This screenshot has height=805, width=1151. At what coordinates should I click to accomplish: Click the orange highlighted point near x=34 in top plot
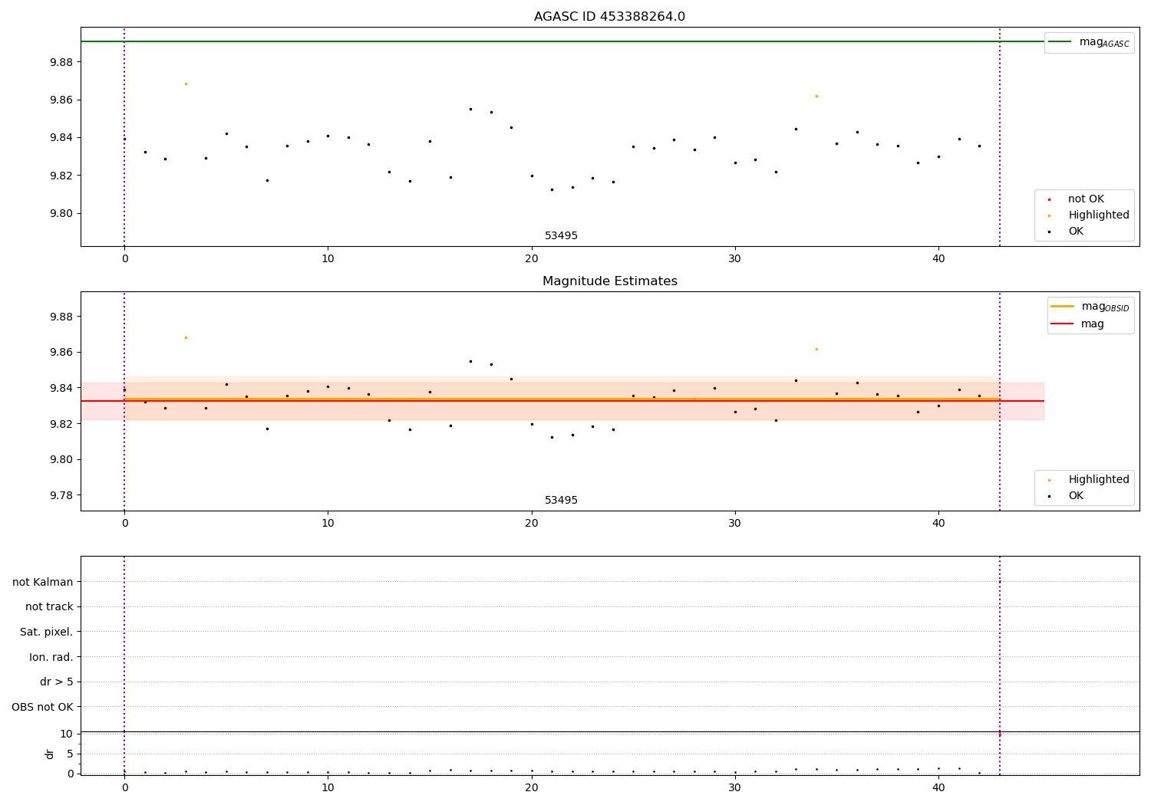816,96
